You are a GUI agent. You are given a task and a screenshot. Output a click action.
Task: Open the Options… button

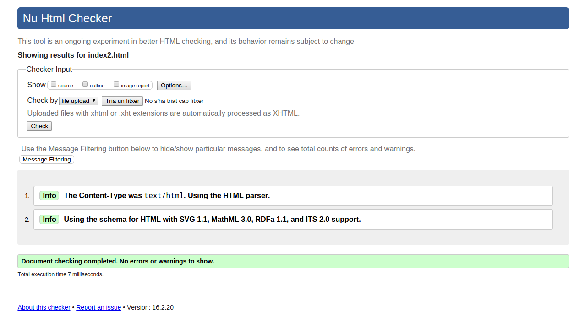(174, 86)
